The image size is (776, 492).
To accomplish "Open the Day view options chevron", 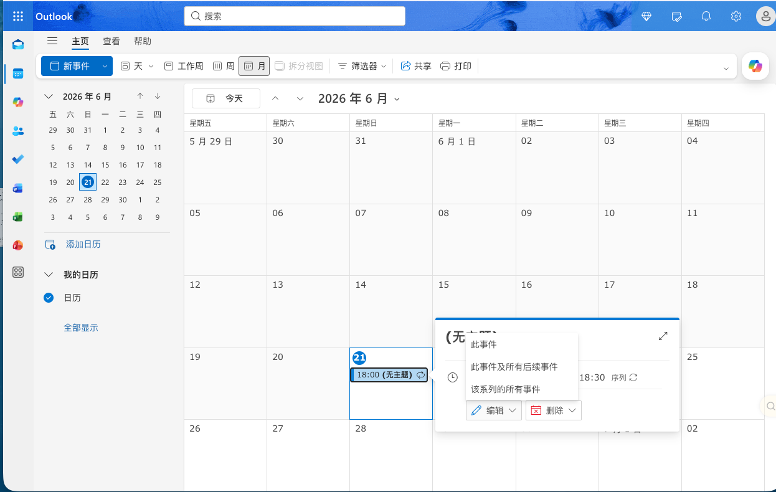I will (x=151, y=66).
